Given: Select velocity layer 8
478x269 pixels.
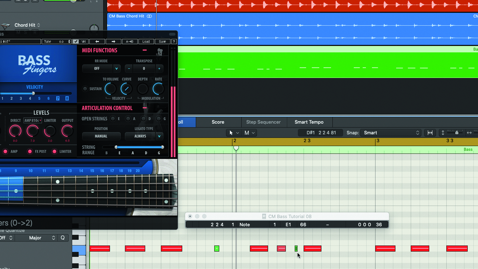Looking at the screenshot, I should pyautogui.click(x=67, y=98).
